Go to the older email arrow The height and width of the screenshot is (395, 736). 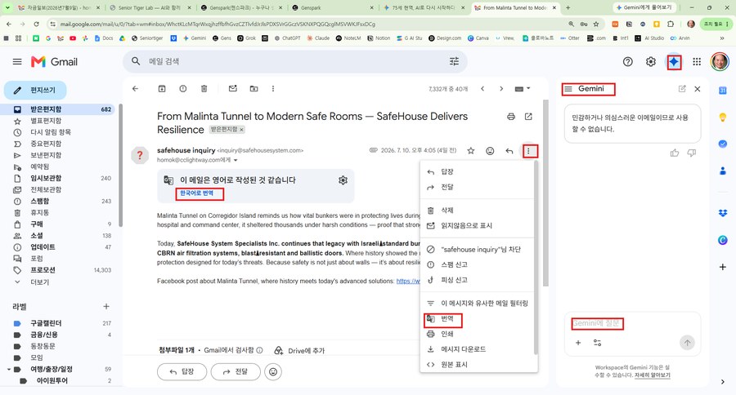501,89
